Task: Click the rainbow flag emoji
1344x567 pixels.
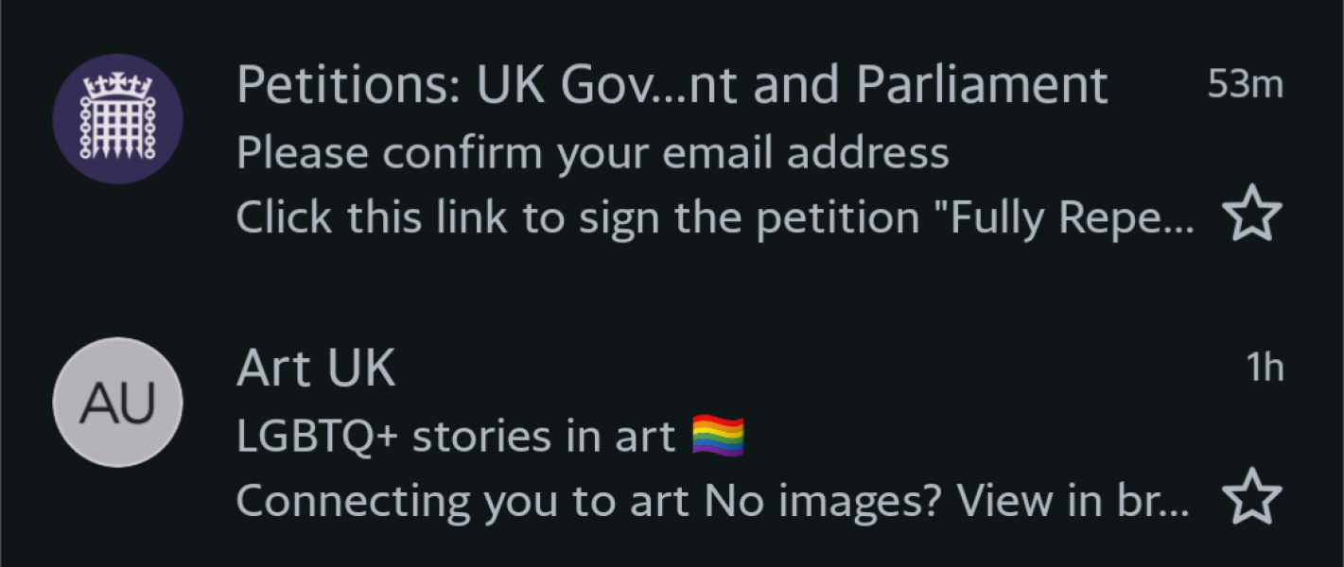Action: click(x=719, y=437)
